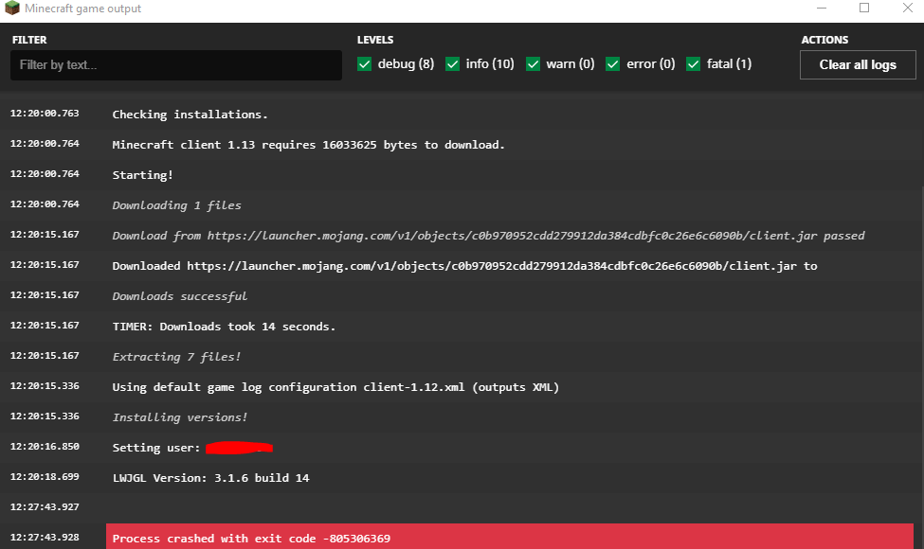The image size is (924, 549).
Task: Click the timestamp 12:27:43.927
Action: [45, 506]
